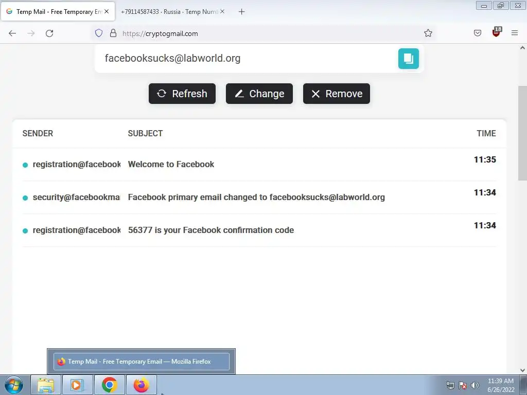
Task: Click the 11:35 time of Welcome email
Action: 485,159
